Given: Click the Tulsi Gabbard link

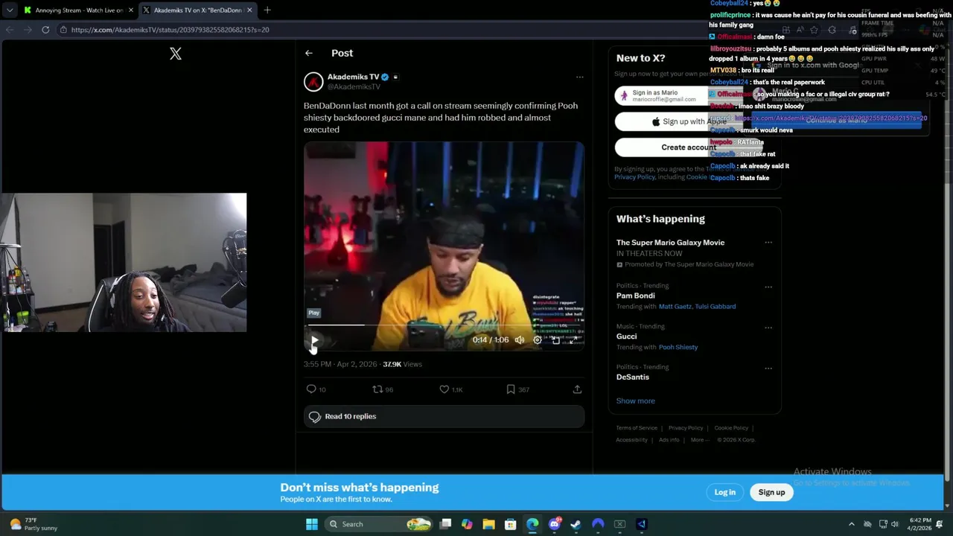Looking at the screenshot, I should tap(715, 307).
